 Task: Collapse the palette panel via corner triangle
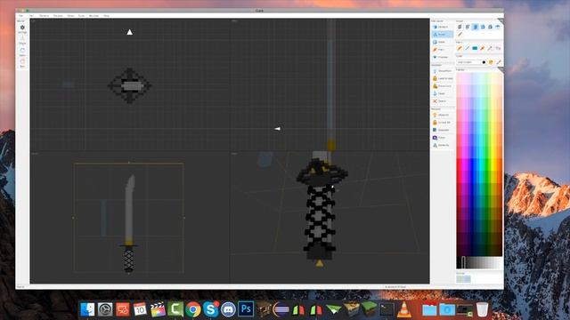click(501, 70)
